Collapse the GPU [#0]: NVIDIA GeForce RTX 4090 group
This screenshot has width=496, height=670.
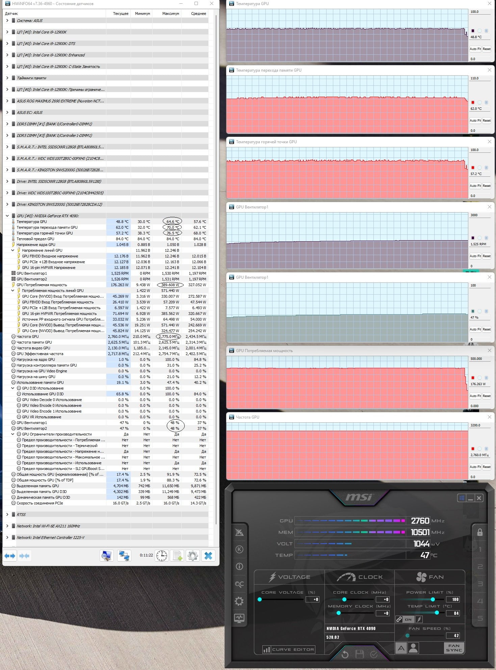pyautogui.click(x=7, y=216)
